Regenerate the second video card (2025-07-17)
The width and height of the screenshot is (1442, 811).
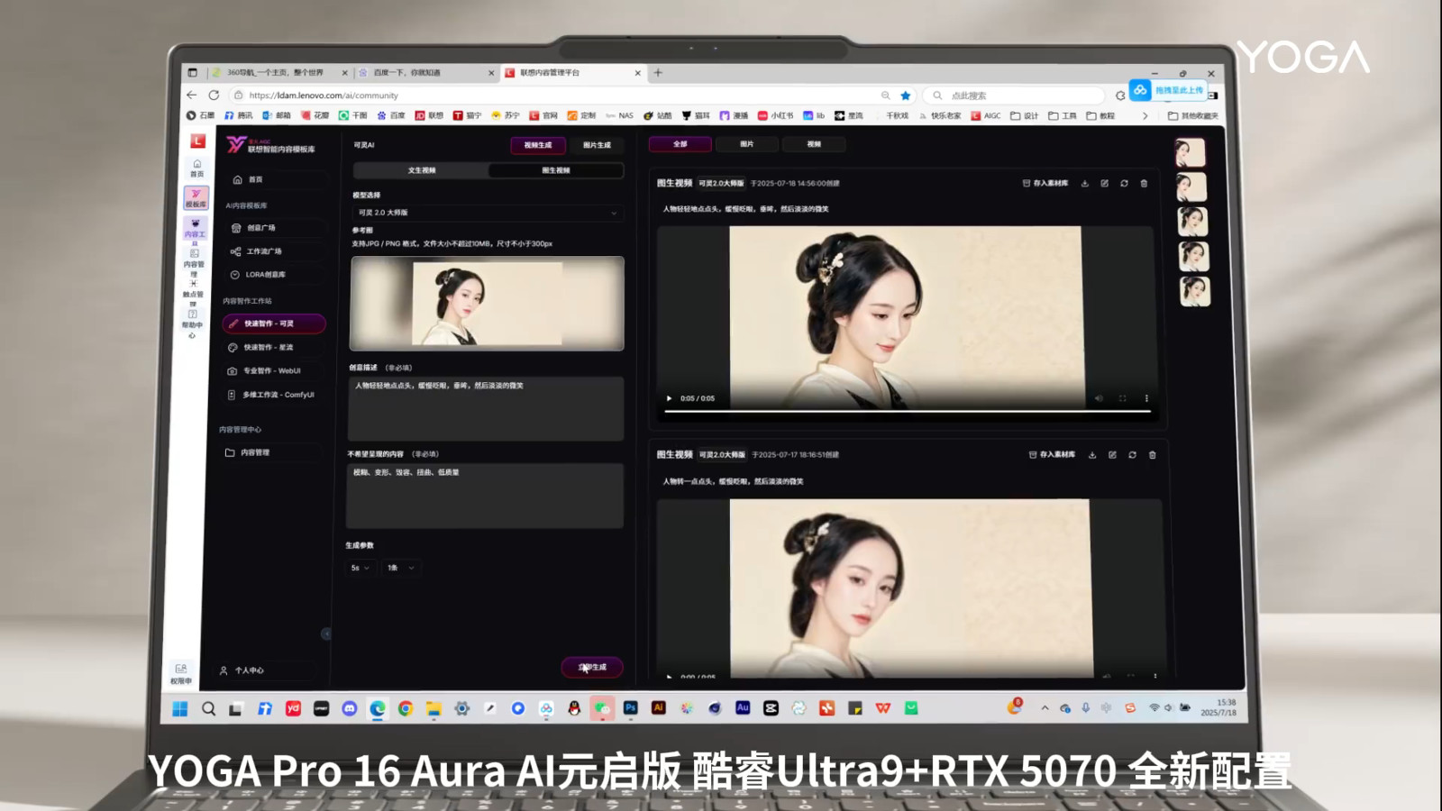1133,455
